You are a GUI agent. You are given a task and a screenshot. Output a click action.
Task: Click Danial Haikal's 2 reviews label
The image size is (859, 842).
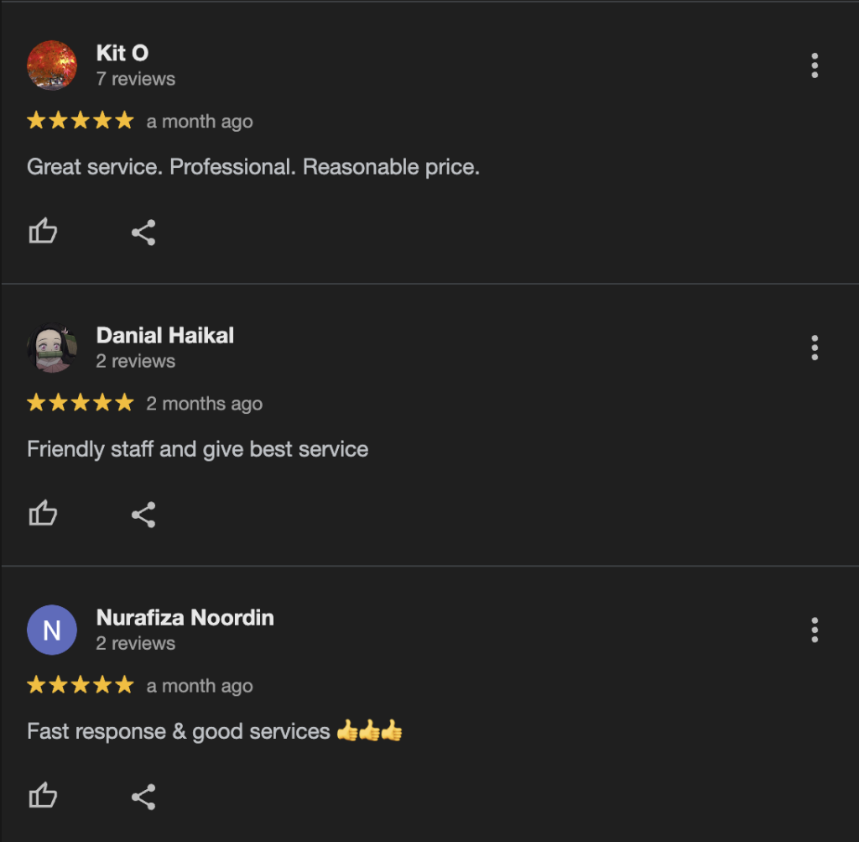pyautogui.click(x=136, y=361)
